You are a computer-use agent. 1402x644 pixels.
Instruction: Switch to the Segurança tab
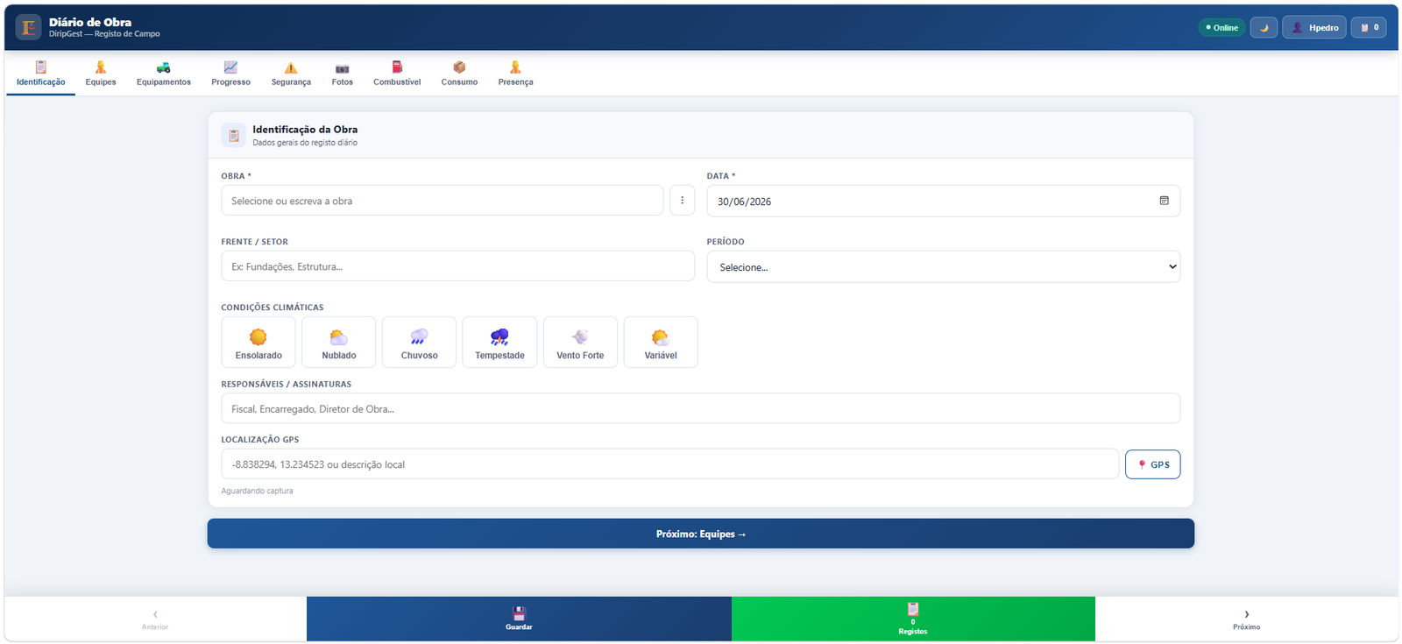pyautogui.click(x=291, y=74)
